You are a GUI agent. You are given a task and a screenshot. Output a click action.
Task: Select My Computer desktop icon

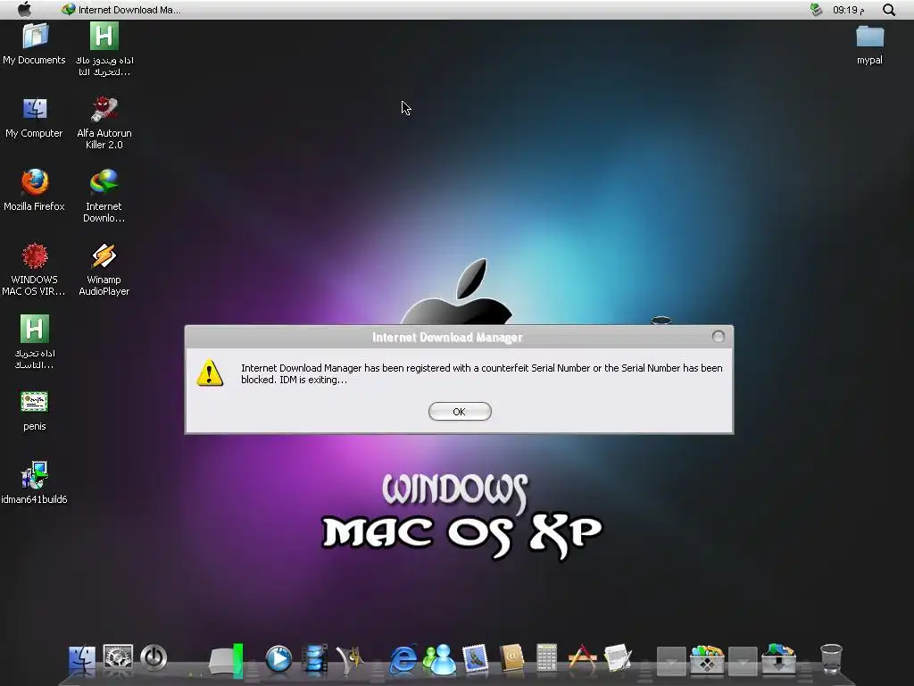point(35,118)
